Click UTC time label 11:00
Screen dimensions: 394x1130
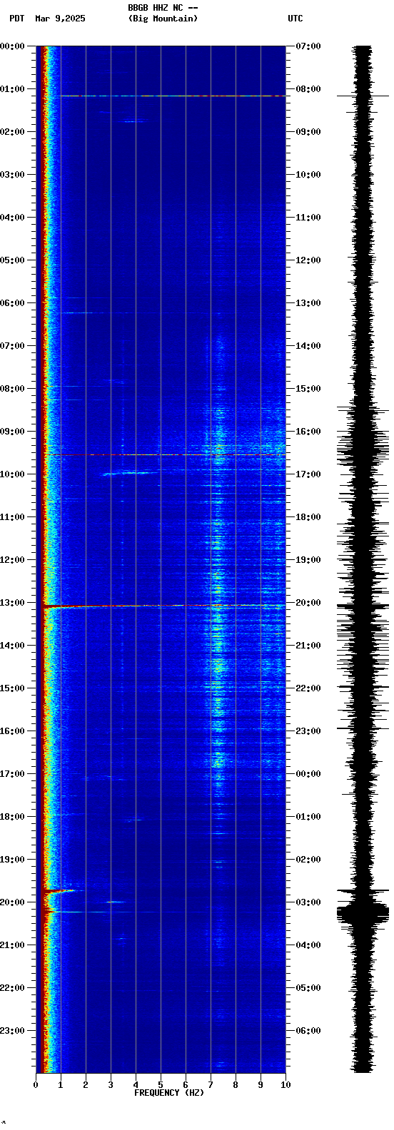[x=308, y=218]
